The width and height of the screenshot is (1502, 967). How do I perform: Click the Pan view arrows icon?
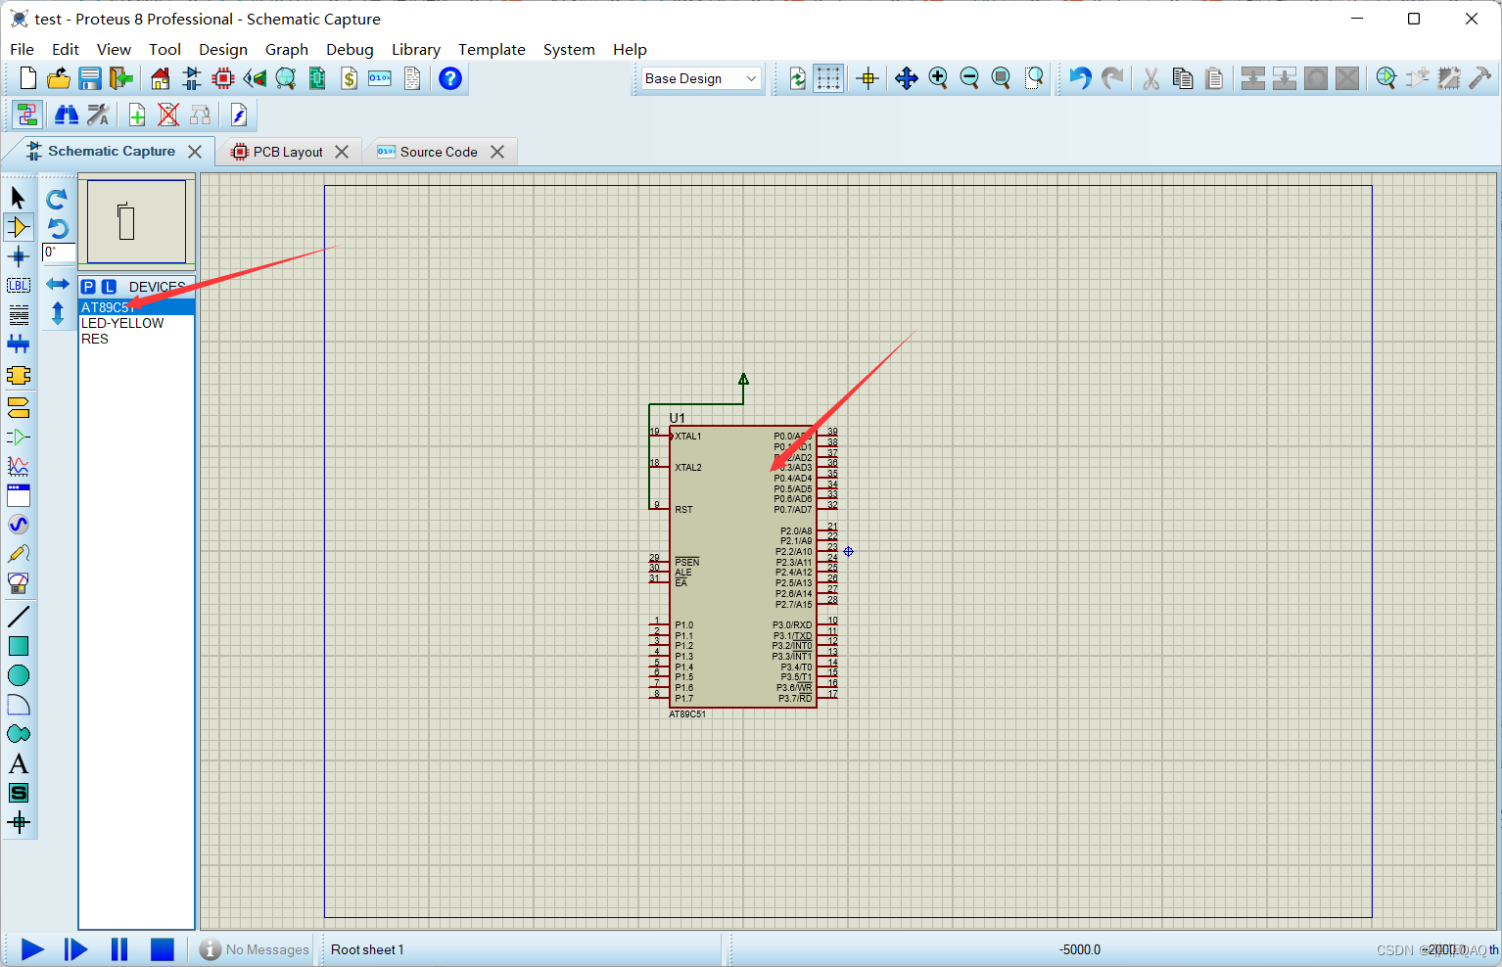click(x=907, y=78)
